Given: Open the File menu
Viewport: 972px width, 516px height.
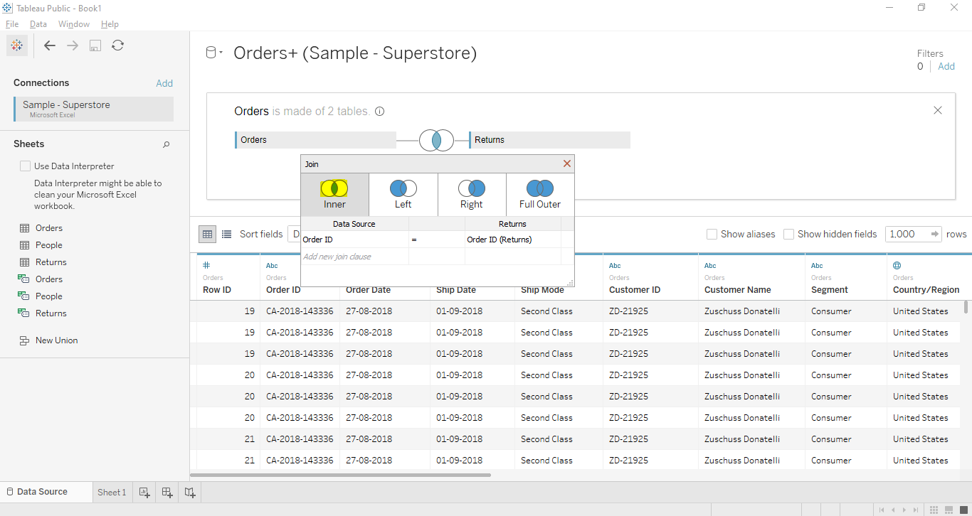Looking at the screenshot, I should coord(12,24).
